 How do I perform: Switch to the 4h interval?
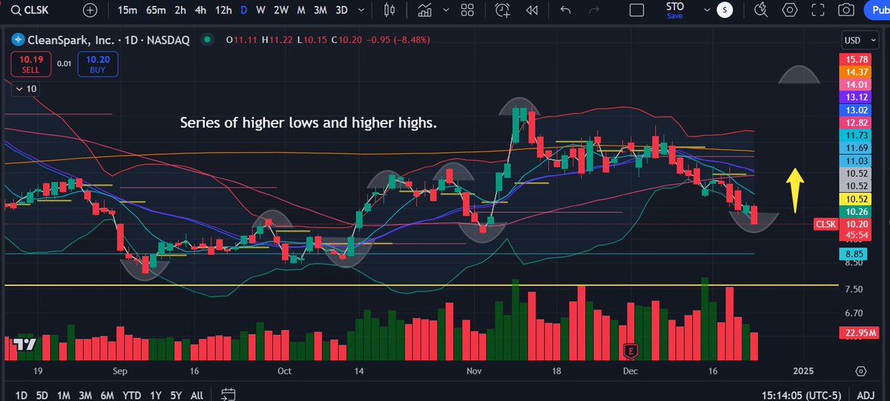click(201, 10)
